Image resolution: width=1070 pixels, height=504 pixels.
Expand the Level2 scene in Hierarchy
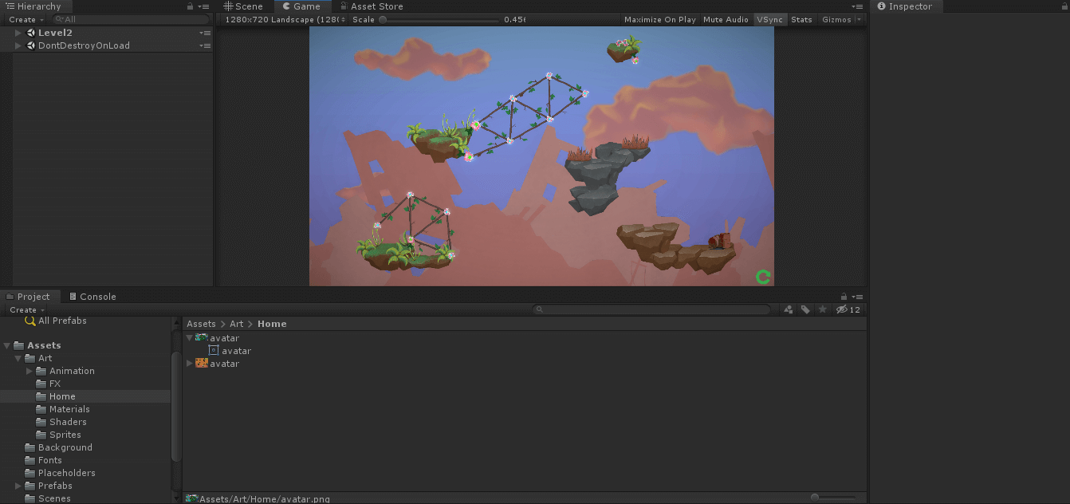tap(18, 33)
